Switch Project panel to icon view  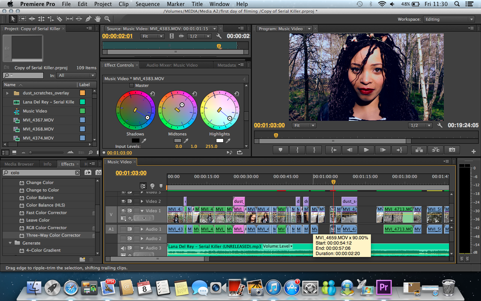[x=14, y=152]
